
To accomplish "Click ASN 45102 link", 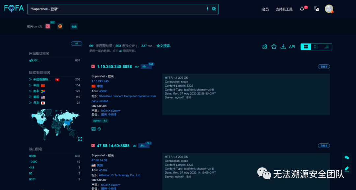I will pyautogui.click(x=103, y=170).
